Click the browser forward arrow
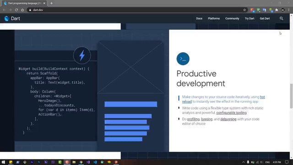 [x=10, y=10]
